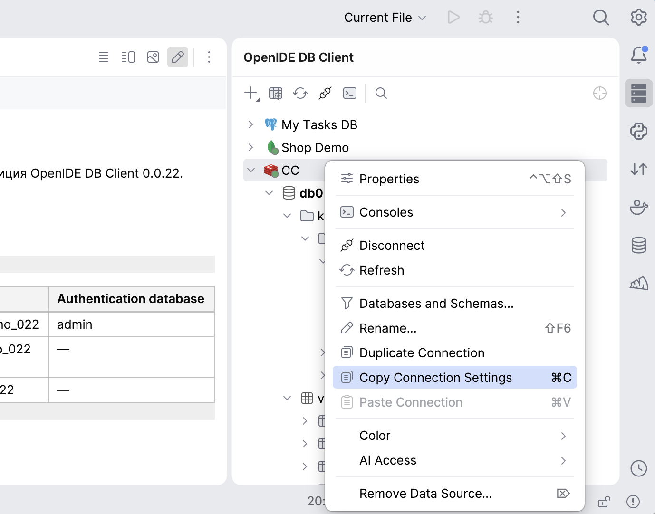Open the Database cylinder sidebar icon

pyautogui.click(x=639, y=245)
